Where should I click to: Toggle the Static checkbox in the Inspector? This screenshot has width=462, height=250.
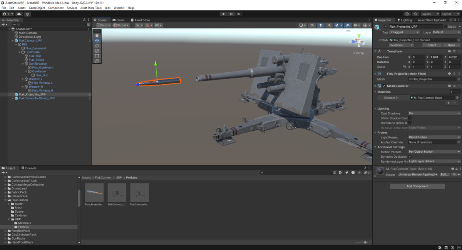445,27
